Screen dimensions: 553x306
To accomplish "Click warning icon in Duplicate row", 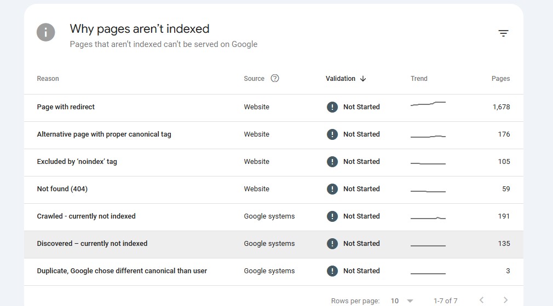I will (332, 271).
